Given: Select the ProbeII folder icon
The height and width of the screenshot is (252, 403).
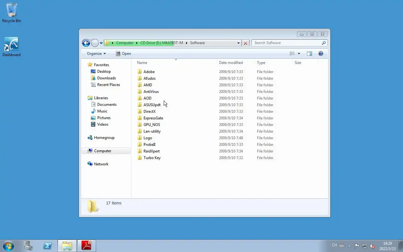Looking at the screenshot, I should (140, 145).
